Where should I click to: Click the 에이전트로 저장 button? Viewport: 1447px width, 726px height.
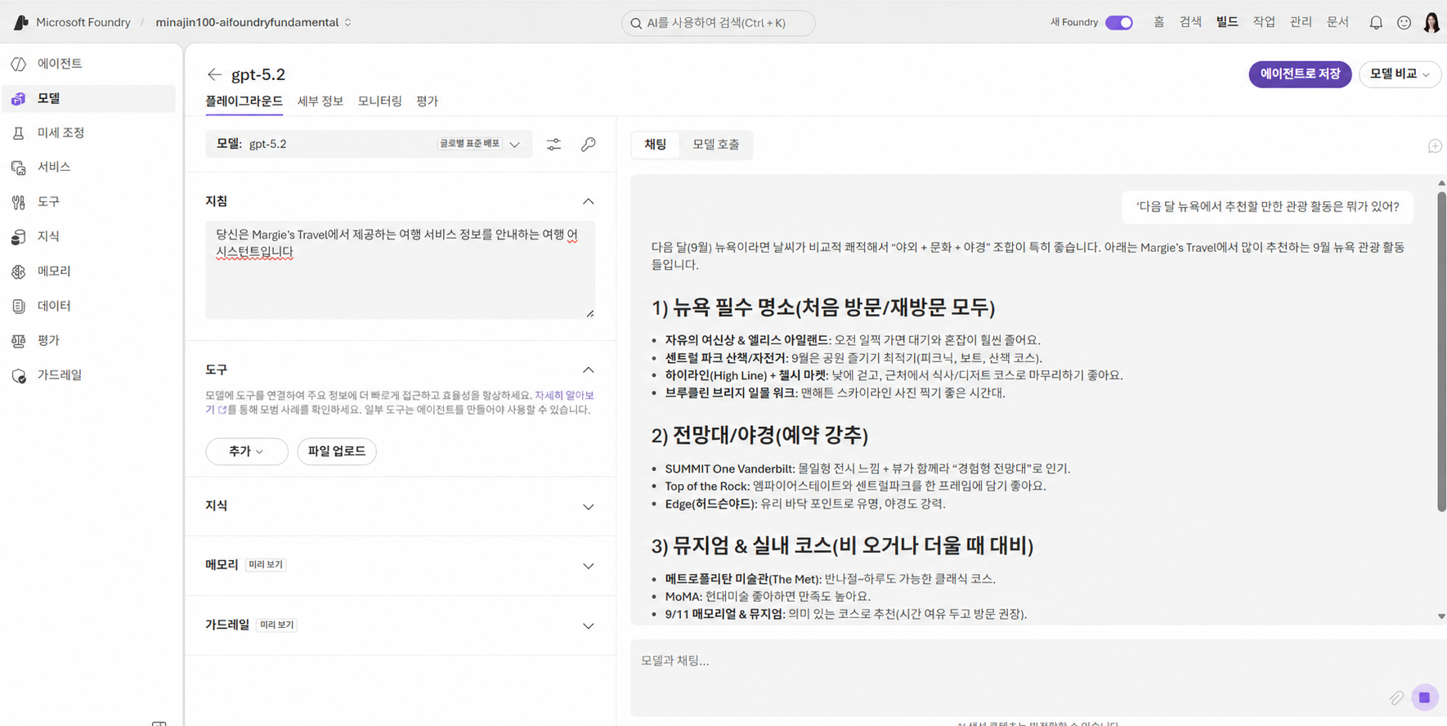(x=1300, y=74)
